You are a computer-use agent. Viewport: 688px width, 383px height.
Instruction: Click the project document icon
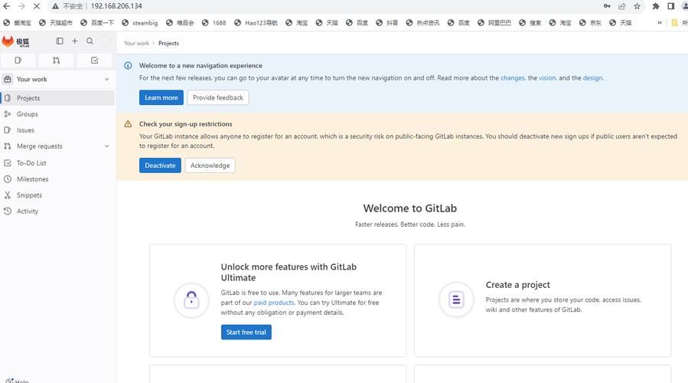pos(456,300)
